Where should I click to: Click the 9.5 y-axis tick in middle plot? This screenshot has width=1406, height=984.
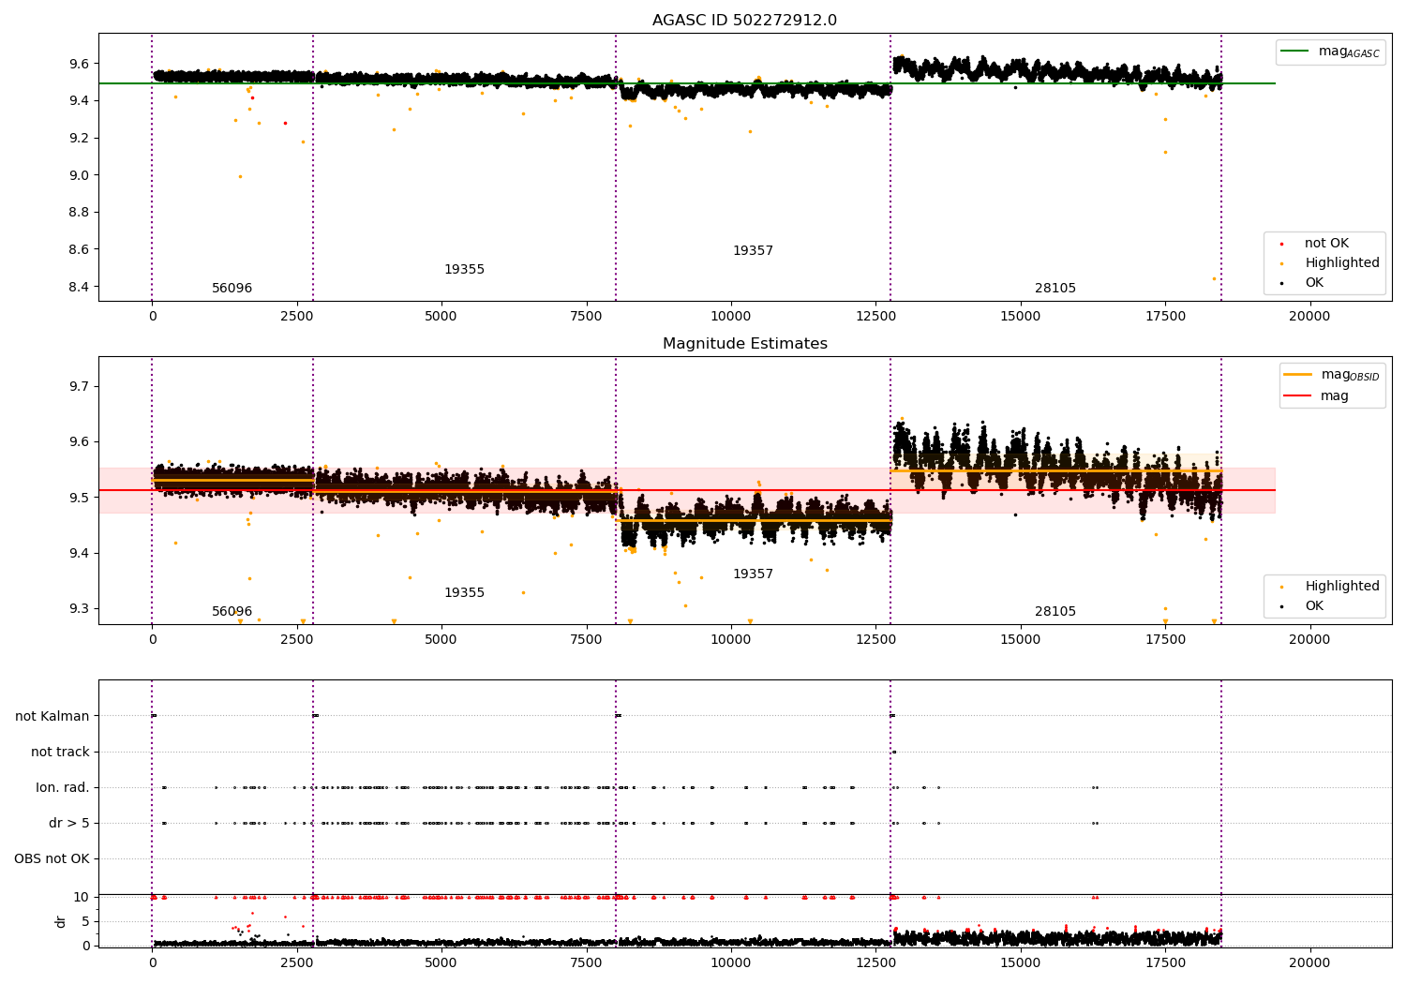tap(79, 498)
